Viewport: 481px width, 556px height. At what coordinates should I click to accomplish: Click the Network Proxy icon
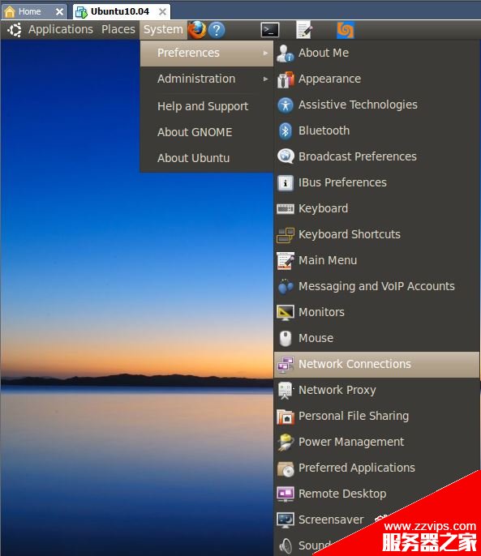(286, 390)
